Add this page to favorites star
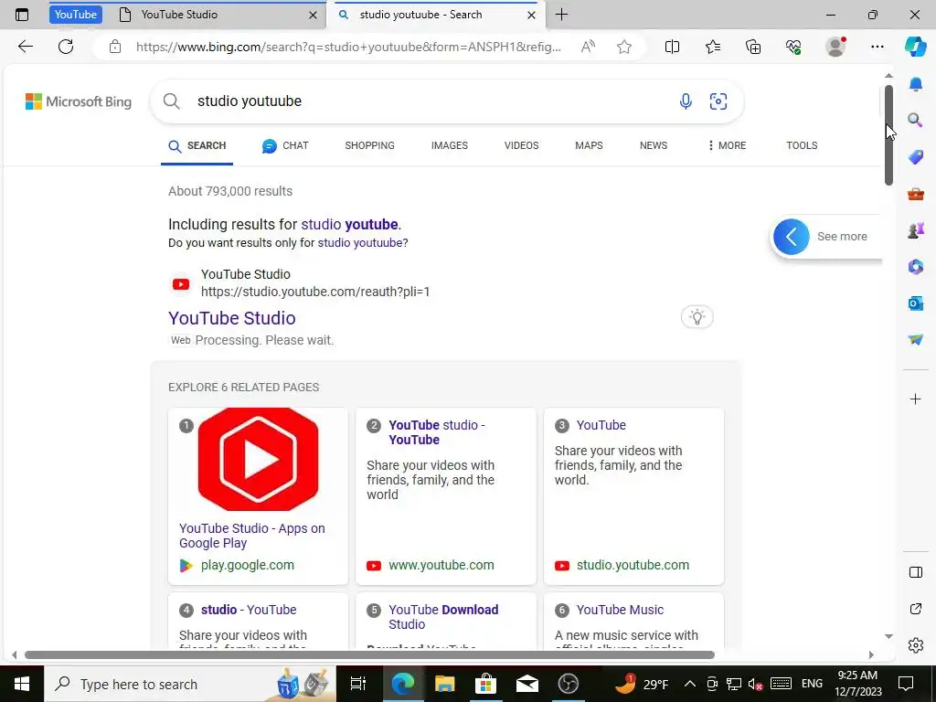Viewport: 936px width, 702px height. click(623, 47)
